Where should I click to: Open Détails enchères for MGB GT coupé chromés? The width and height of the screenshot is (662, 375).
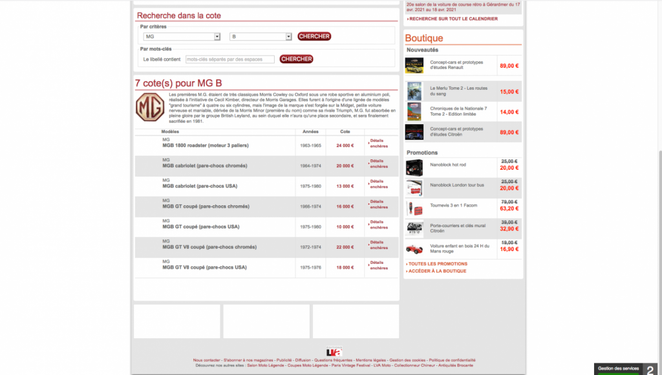379,205
